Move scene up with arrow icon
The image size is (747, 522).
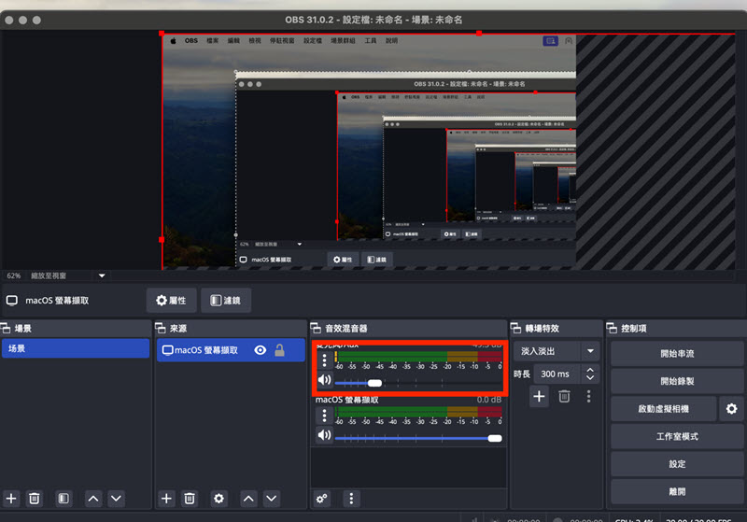(93, 499)
